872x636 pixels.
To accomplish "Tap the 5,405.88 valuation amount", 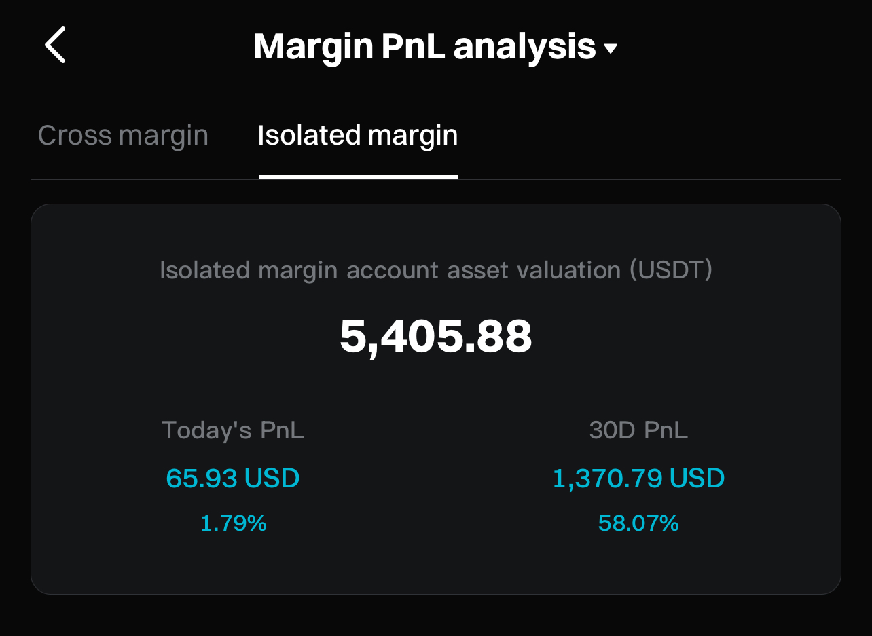I will (x=435, y=337).
